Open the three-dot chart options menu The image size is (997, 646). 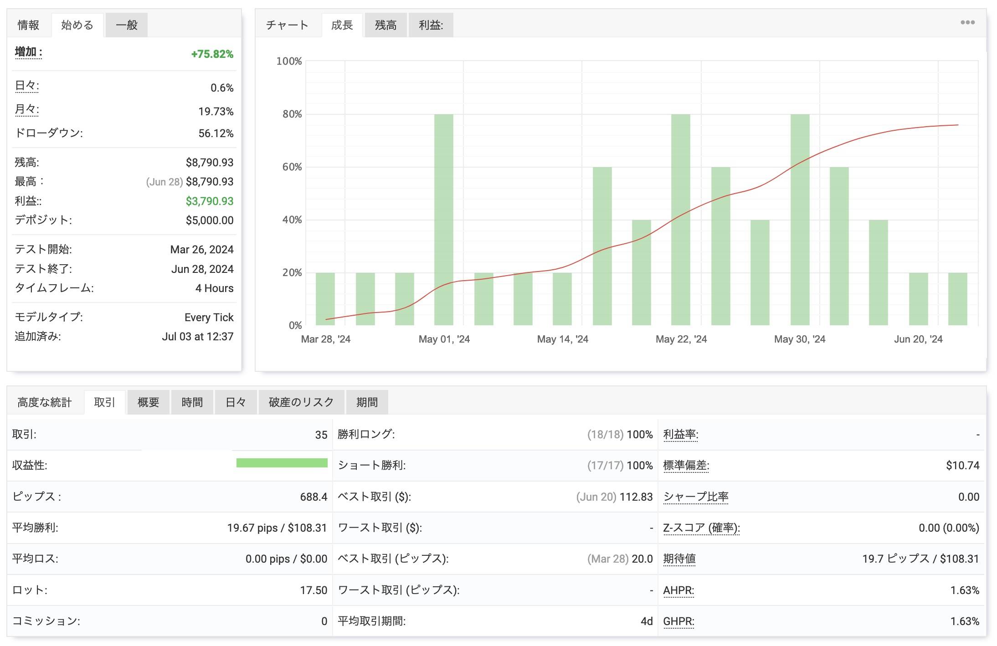point(967,22)
